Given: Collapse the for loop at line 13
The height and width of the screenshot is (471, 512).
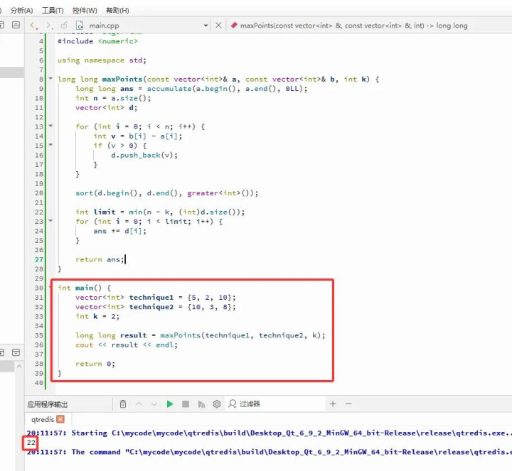Looking at the screenshot, I should point(50,126).
